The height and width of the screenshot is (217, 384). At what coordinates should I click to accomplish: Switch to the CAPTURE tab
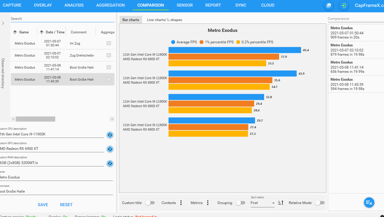tap(12, 5)
